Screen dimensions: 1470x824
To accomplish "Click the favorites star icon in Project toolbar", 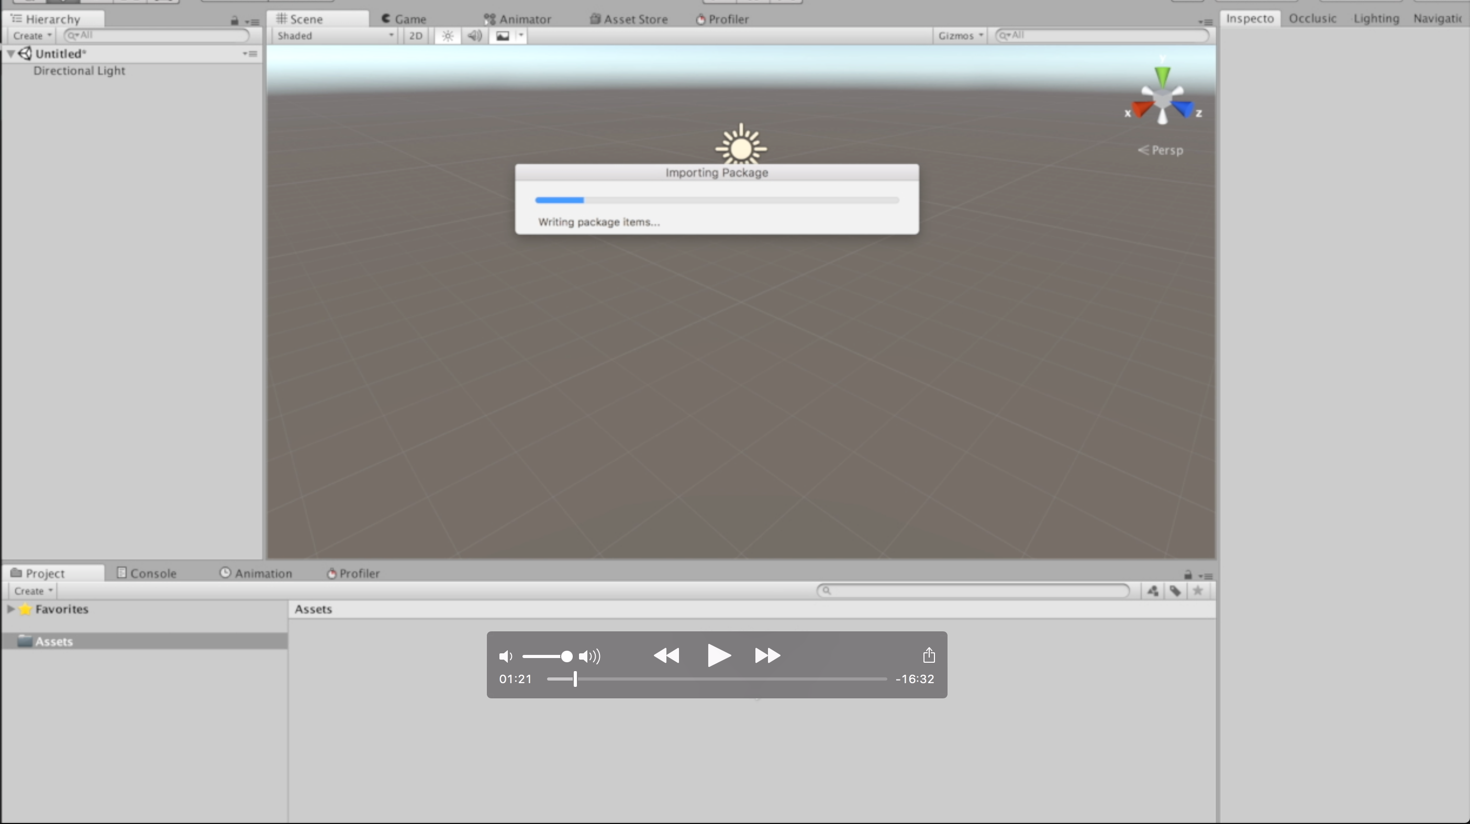I will [x=1198, y=591].
